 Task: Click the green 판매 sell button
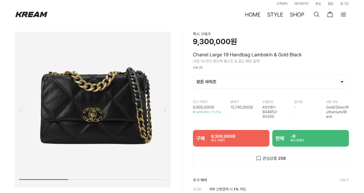point(310,138)
